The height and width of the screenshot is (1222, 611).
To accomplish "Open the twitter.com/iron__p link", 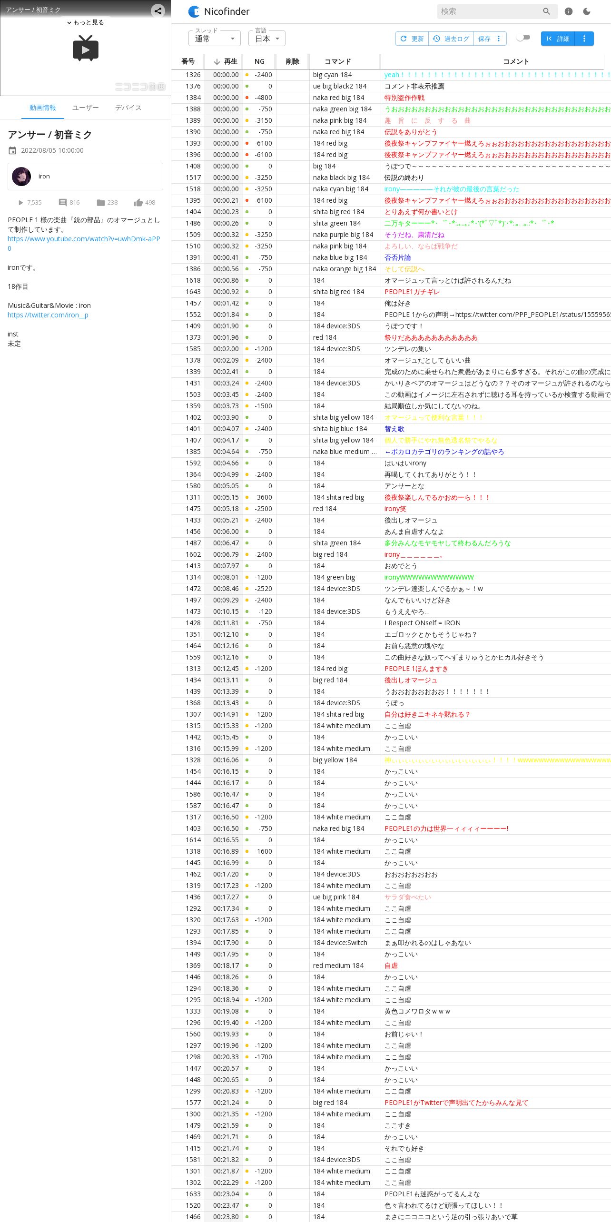I will pyautogui.click(x=48, y=315).
